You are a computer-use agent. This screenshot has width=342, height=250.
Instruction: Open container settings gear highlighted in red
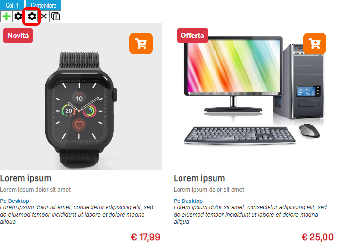point(32,17)
